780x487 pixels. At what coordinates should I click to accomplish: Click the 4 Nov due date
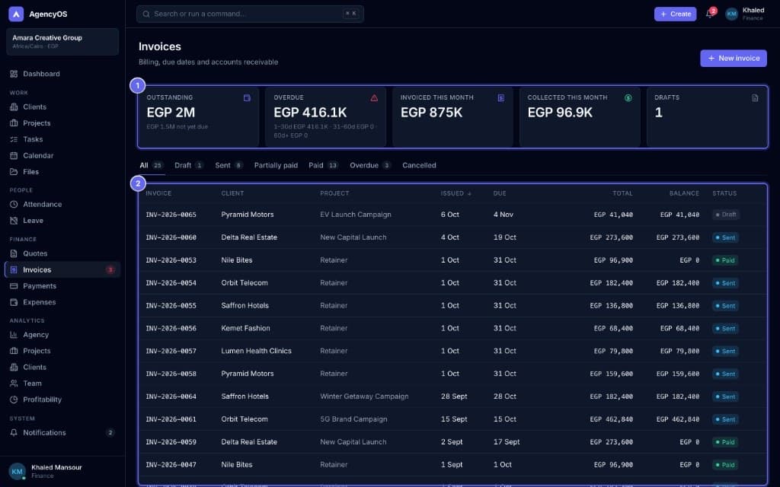click(503, 215)
